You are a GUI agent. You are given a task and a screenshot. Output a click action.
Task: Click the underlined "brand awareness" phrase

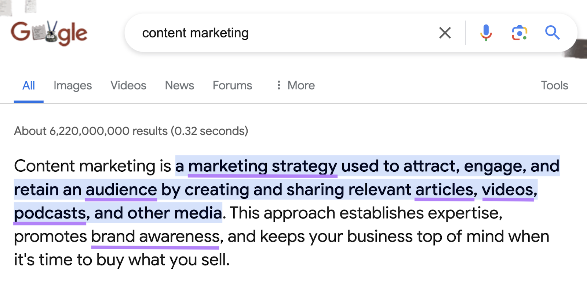pyautogui.click(x=155, y=237)
